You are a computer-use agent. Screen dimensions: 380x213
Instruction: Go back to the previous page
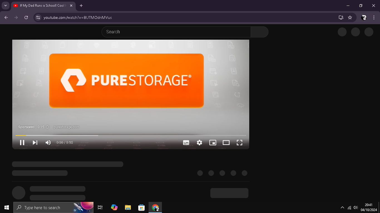(x=6, y=17)
